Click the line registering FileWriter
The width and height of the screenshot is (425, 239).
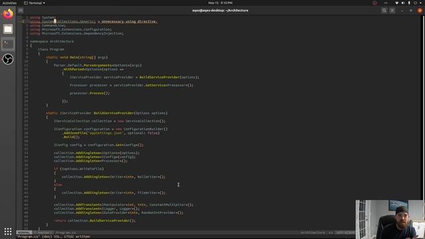click(x=114, y=193)
